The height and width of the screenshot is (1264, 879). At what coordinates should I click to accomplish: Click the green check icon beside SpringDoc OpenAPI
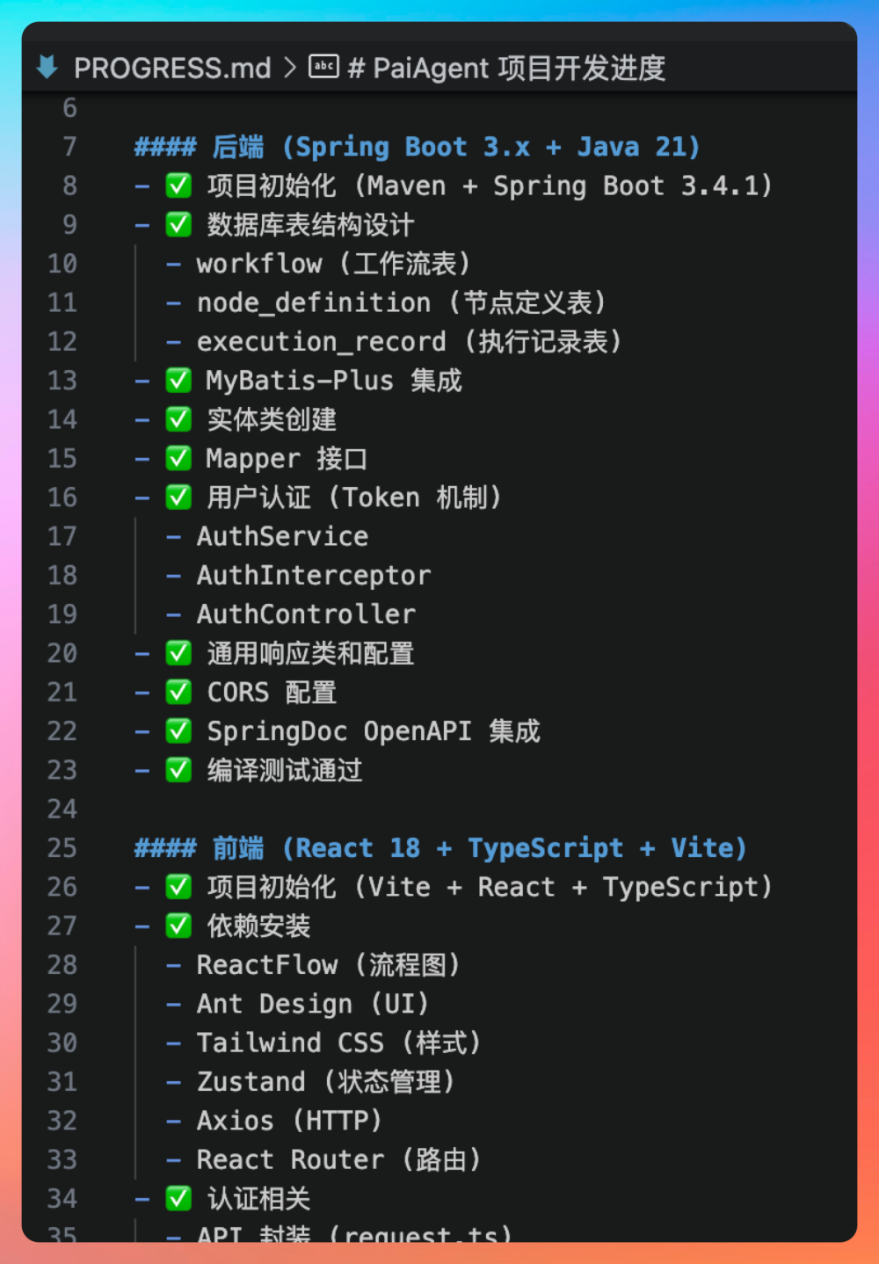point(178,731)
